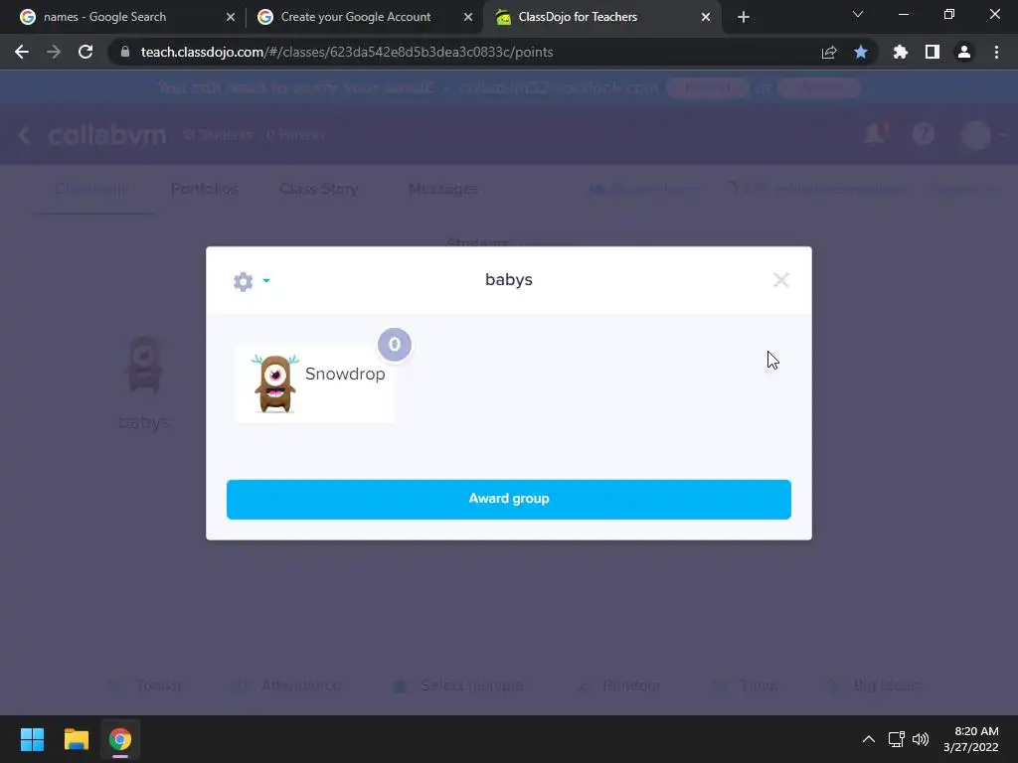Viewport: 1018px width, 763px height.
Task: Share this page icon
Action: (x=829, y=52)
